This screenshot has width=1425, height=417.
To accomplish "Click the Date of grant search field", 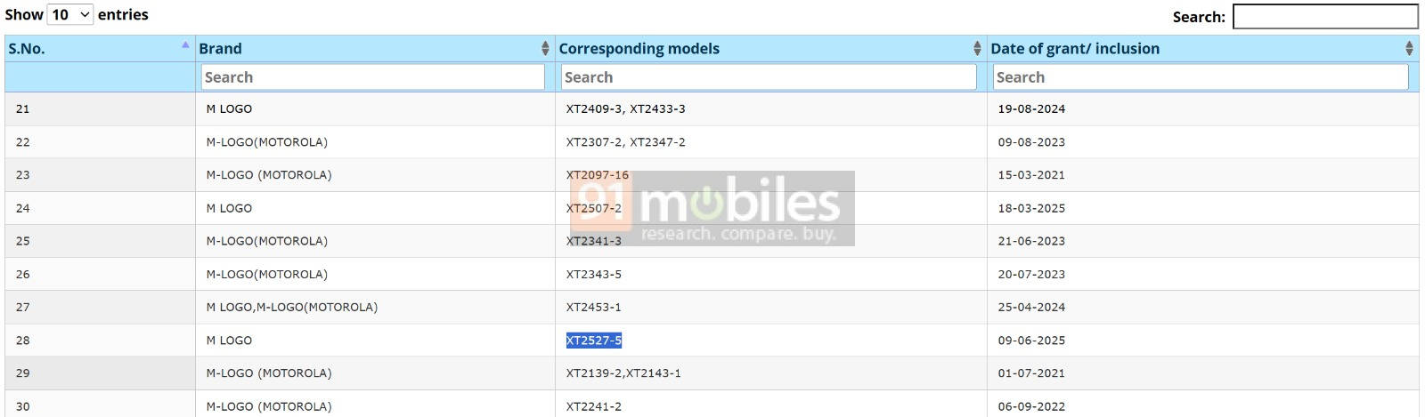I will (x=1201, y=77).
